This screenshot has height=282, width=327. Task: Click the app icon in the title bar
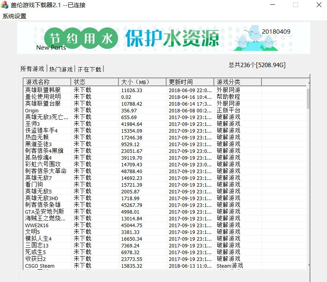click(x=5, y=5)
